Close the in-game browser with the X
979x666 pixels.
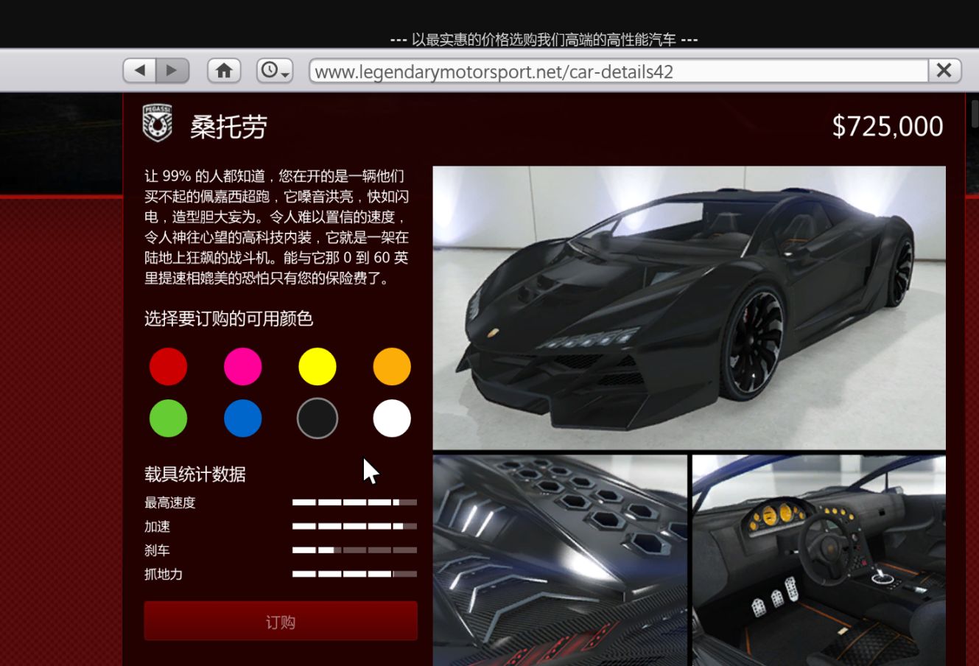point(944,71)
